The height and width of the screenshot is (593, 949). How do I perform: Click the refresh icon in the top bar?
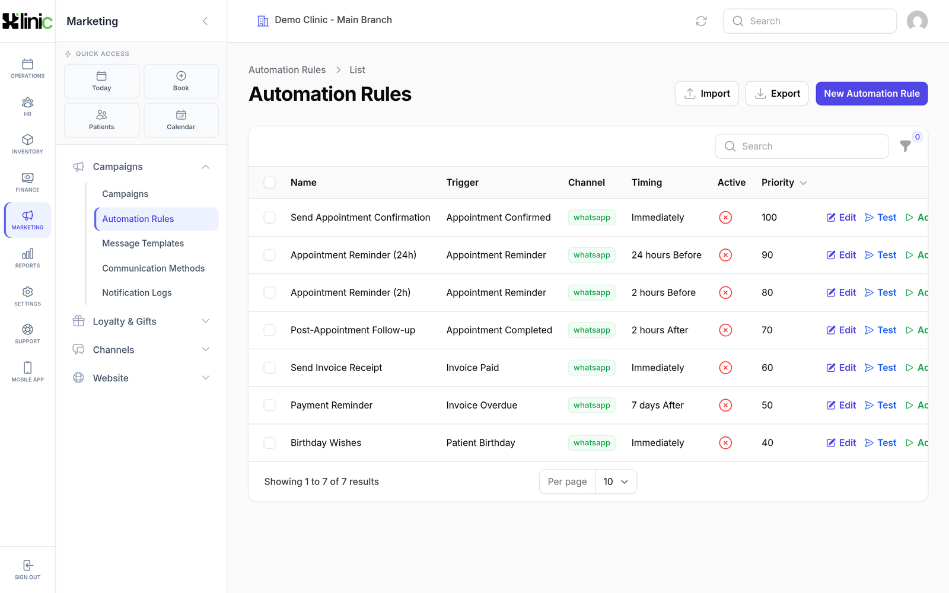click(701, 21)
